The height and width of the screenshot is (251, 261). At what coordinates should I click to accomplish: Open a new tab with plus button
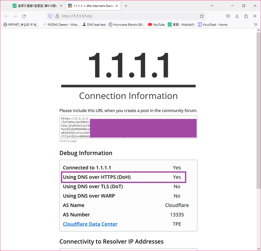tap(126, 6)
